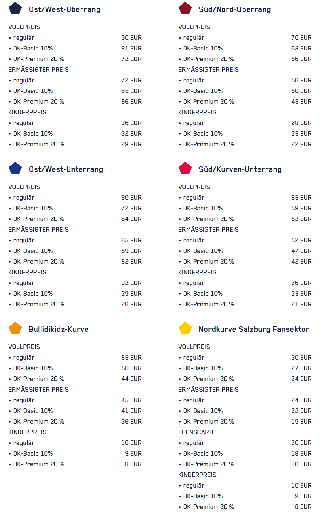Click the dark red Süd/Nord-Oberrang pentagon icon
326x516 pixels.
[x=185, y=8]
